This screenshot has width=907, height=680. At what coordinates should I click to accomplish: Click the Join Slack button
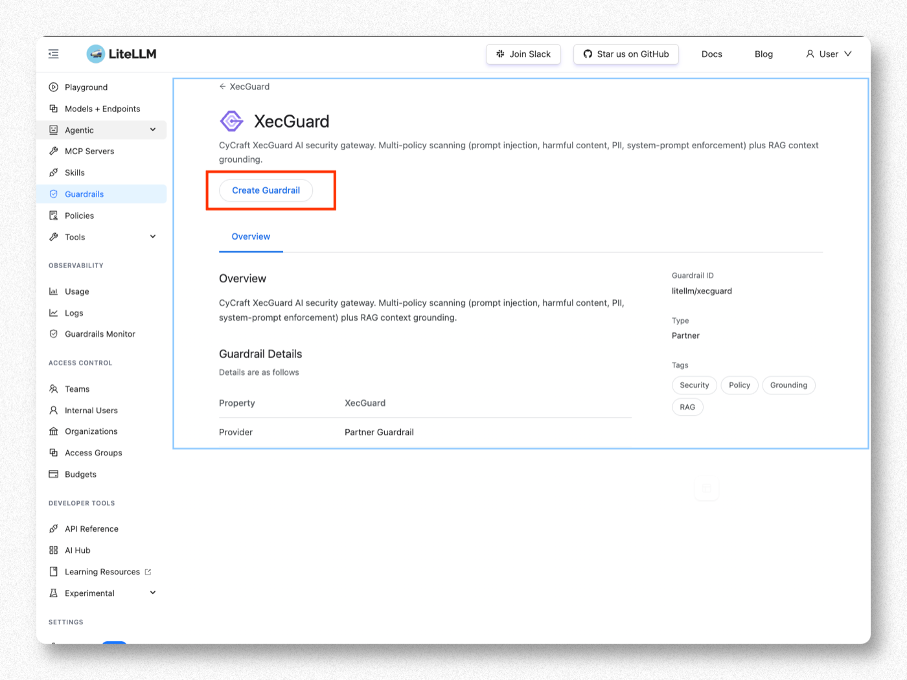point(523,54)
